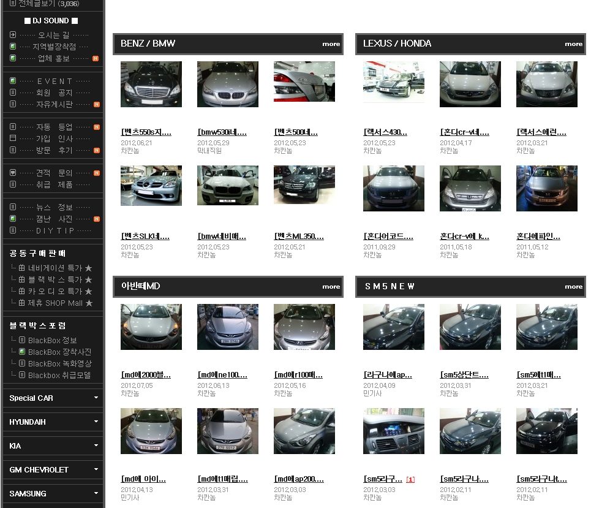Expand the KIA category arrow
Screen dimensions: 610x508
pos(96,445)
